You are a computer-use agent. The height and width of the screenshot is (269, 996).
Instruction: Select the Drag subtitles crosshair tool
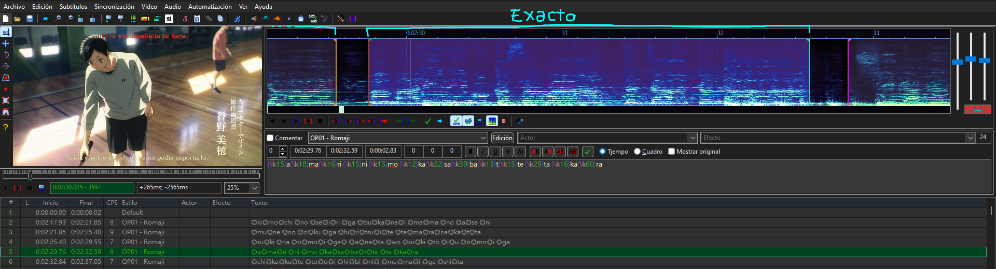coord(6,43)
